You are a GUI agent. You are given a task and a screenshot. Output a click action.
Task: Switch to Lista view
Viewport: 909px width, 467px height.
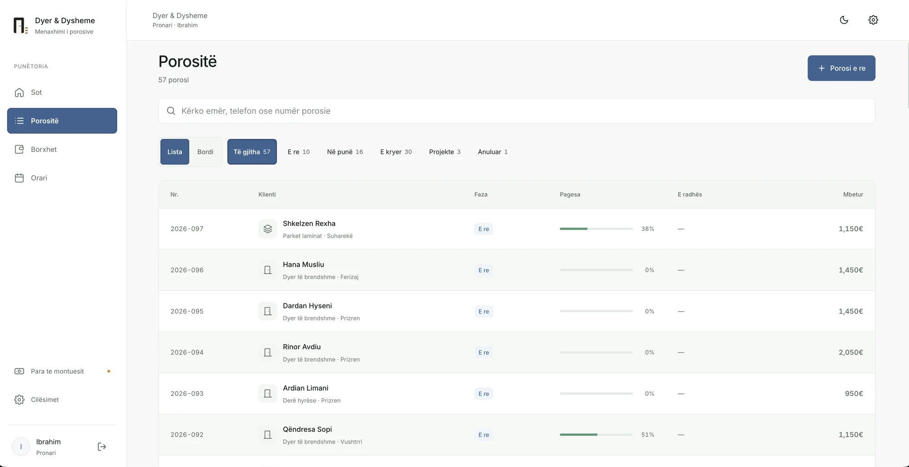[x=175, y=152]
